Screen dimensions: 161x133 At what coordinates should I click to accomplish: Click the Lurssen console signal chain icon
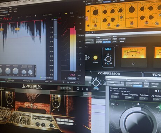pyautogui.click(x=65, y=88)
